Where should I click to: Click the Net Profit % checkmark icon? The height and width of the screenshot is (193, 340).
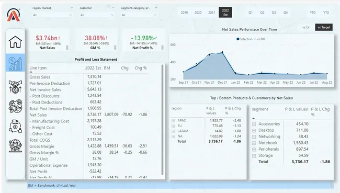tap(155, 38)
